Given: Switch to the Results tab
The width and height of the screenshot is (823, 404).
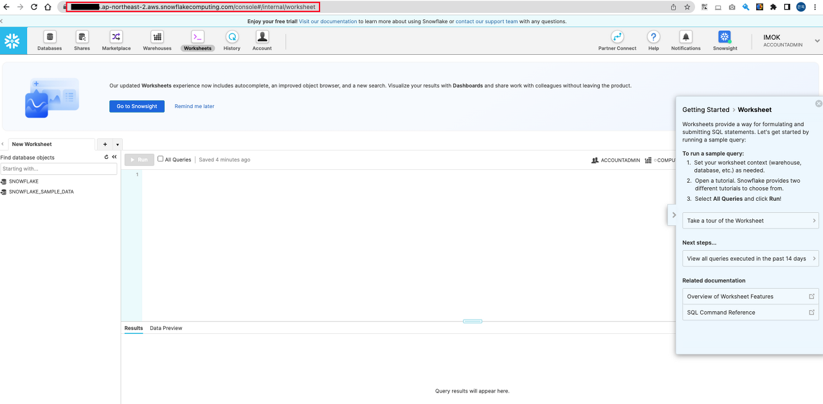Looking at the screenshot, I should point(134,328).
